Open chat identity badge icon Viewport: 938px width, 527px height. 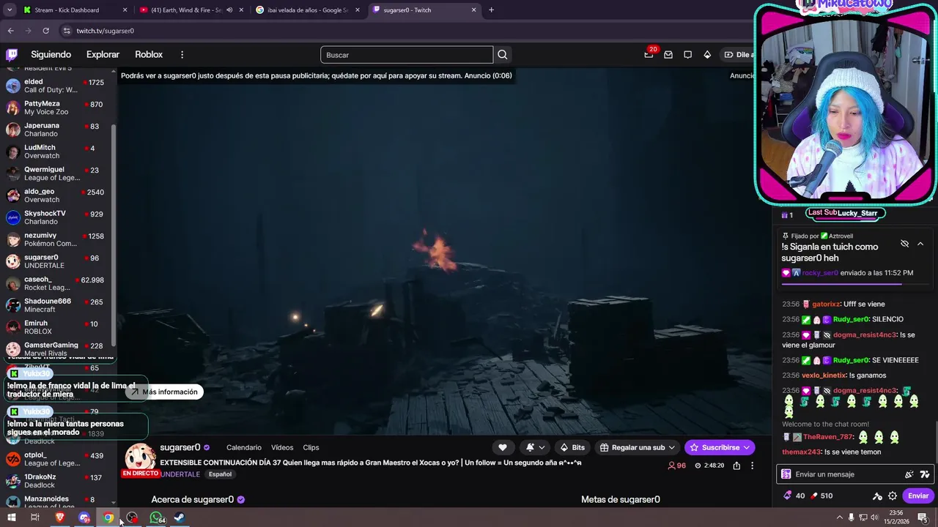786,474
